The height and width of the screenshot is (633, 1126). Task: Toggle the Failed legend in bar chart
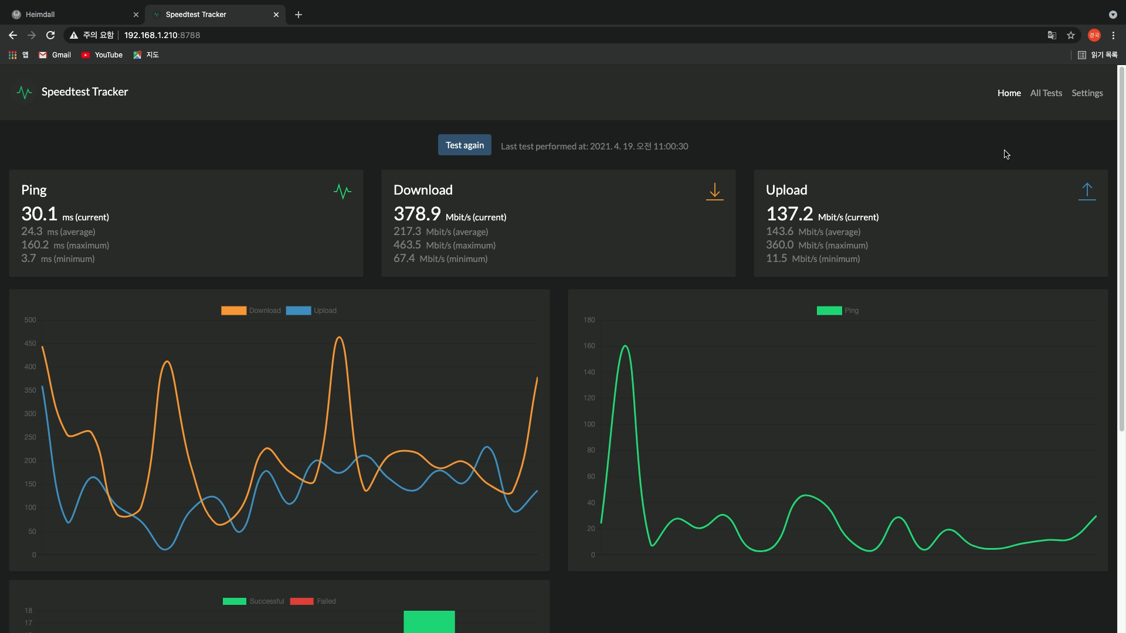pos(313,601)
